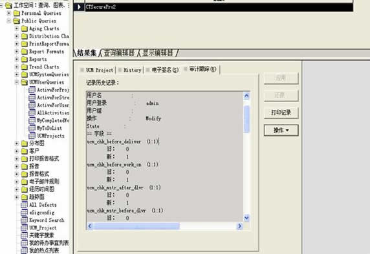Viewport: 370px width, 254px height.
Task: Select the UCMSystemQueries folder icon
Action: pos(25,74)
